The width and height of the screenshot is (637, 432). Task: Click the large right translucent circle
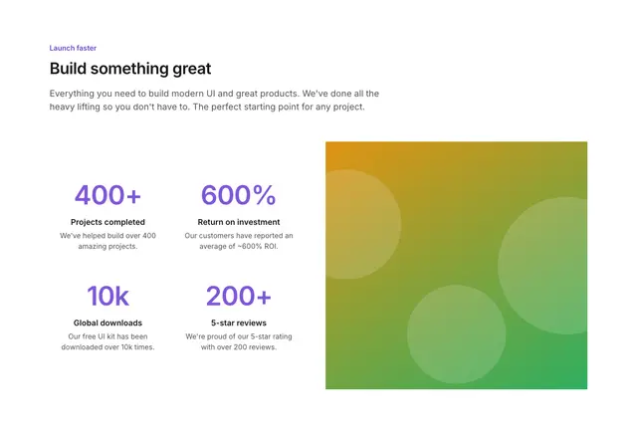pyautogui.click(x=542, y=266)
